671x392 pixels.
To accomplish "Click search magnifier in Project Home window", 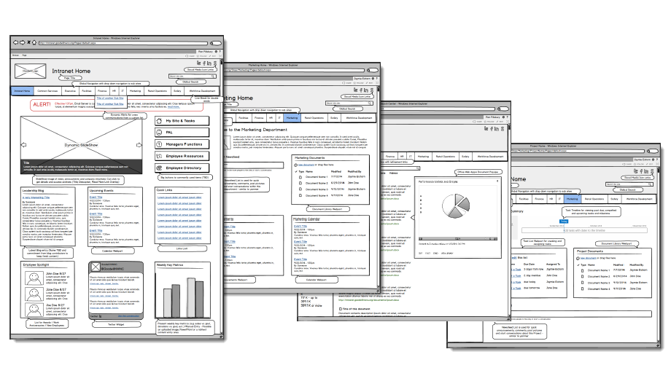I will click(650, 184).
